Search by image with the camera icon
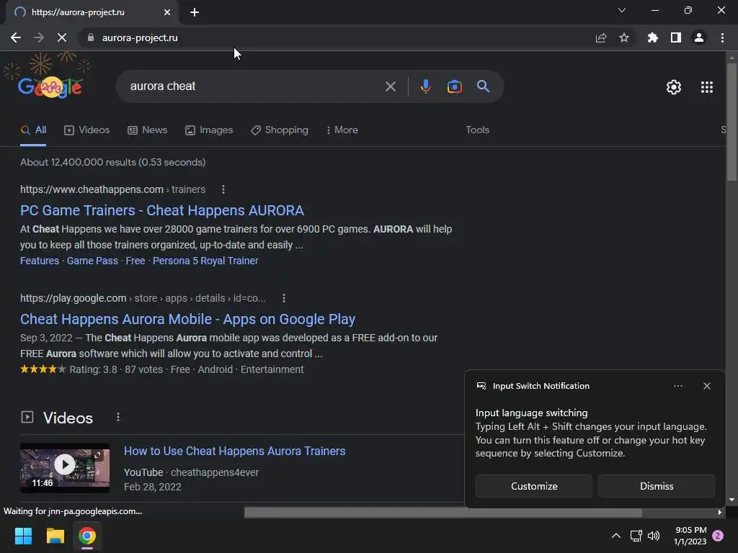 click(x=454, y=86)
